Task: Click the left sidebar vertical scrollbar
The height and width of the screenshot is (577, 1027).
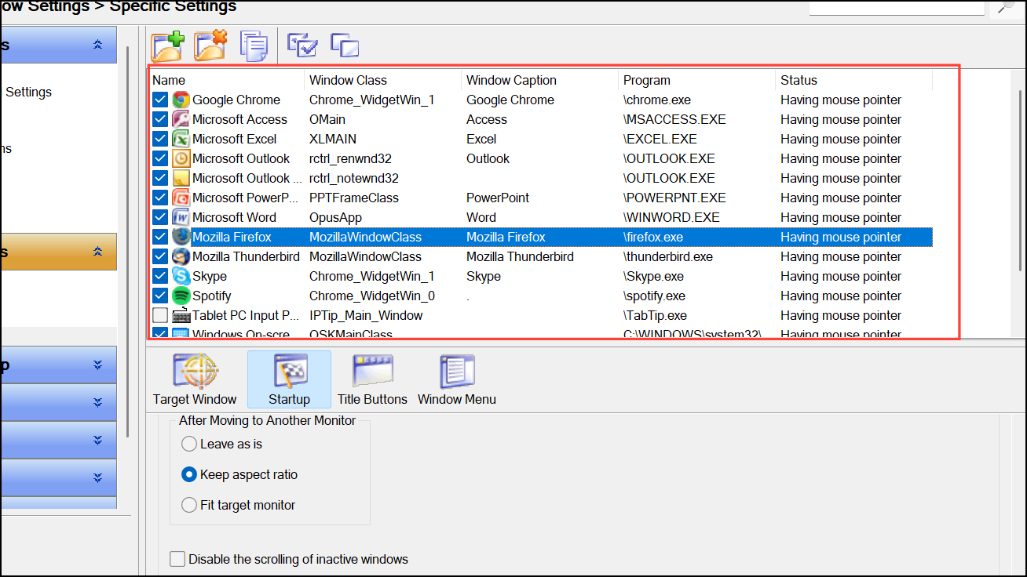Action: click(129, 241)
